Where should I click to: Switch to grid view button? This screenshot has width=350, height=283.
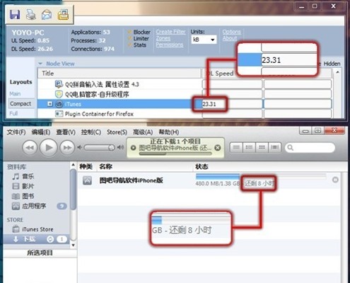click(262, 147)
